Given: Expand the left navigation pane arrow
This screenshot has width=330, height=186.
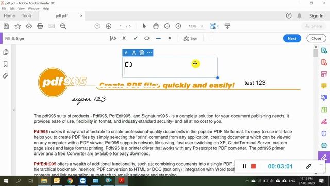Looking at the screenshot, I should [14, 110].
